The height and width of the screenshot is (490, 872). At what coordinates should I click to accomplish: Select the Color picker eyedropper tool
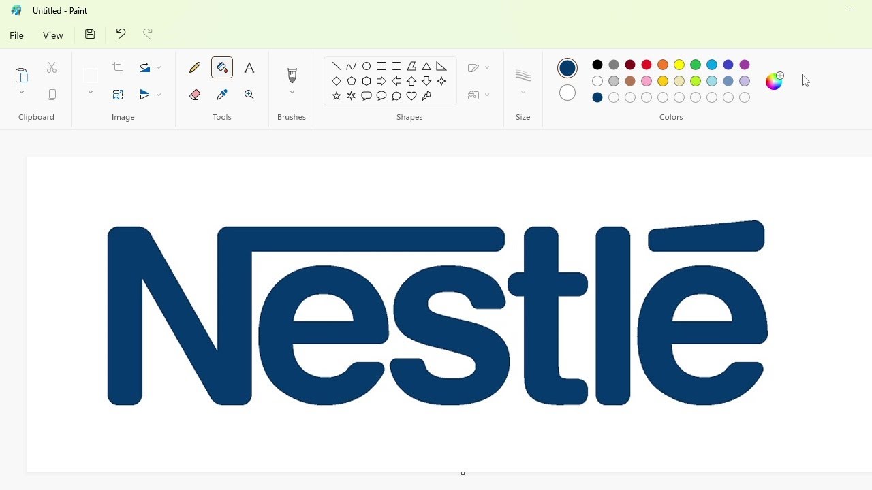pyautogui.click(x=222, y=95)
